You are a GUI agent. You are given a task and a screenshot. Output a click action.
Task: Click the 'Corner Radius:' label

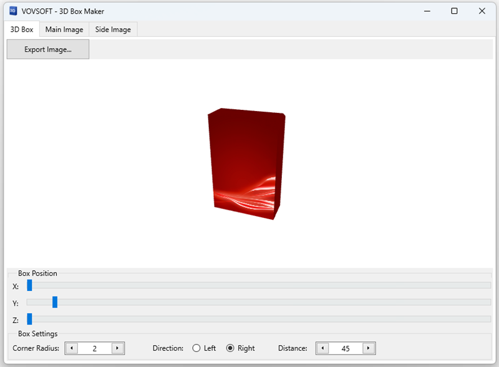(x=36, y=348)
